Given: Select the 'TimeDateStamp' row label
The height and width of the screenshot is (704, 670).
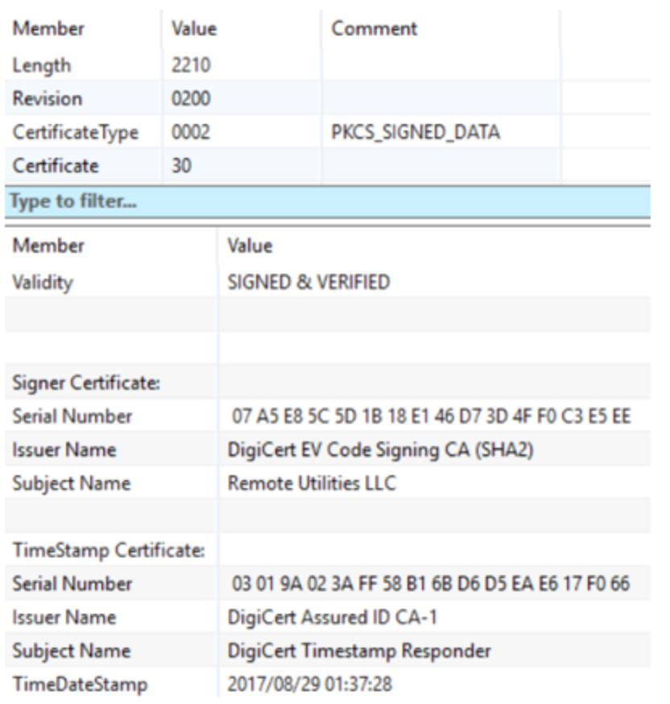Looking at the screenshot, I should pyautogui.click(x=80, y=685).
